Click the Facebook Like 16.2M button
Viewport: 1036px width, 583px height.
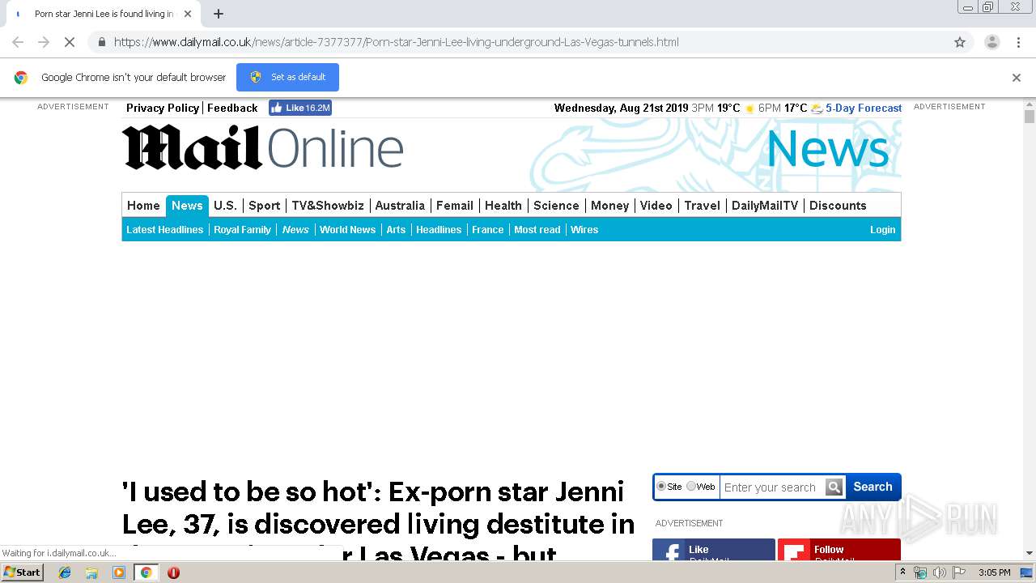(x=300, y=108)
